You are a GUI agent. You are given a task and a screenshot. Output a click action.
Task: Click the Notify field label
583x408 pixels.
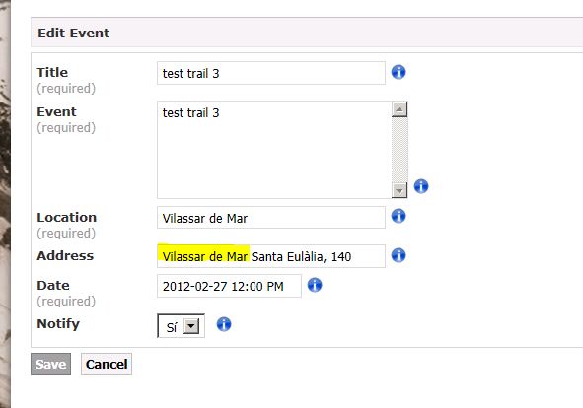click(58, 324)
